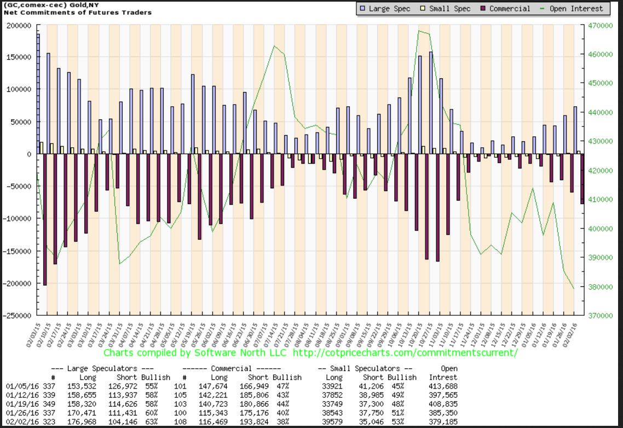Click the 470000 label on right axis
Image resolution: width=623 pixels, height=428 pixels.
pos(601,25)
